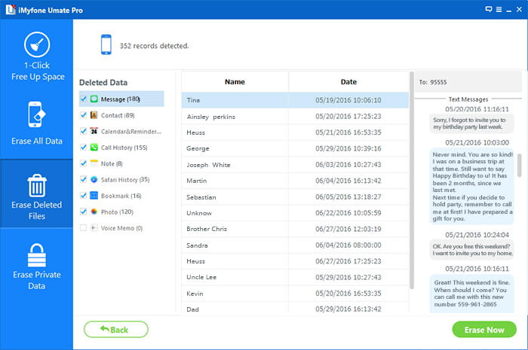Click the Text Messages section label
The width and height of the screenshot is (528, 350).
(468, 99)
